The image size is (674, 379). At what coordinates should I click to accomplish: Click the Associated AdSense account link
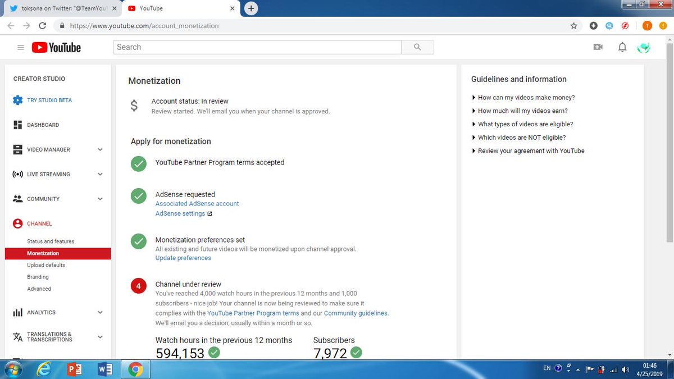(x=197, y=204)
